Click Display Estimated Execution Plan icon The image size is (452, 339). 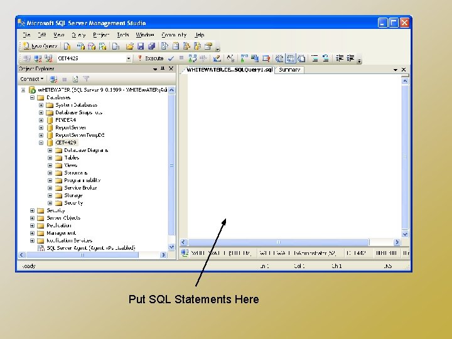tap(192, 58)
